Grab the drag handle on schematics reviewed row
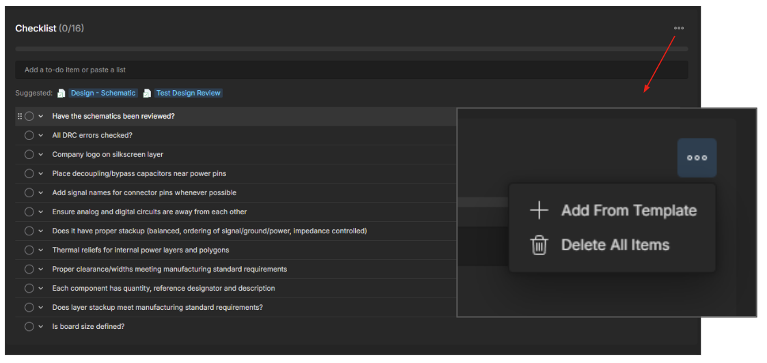 coord(20,116)
